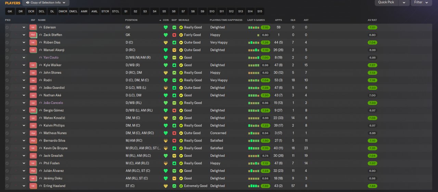Click Bernardo Silva's red sharpness icon
Viewport: 438px width, 192px height.
click(x=174, y=140)
